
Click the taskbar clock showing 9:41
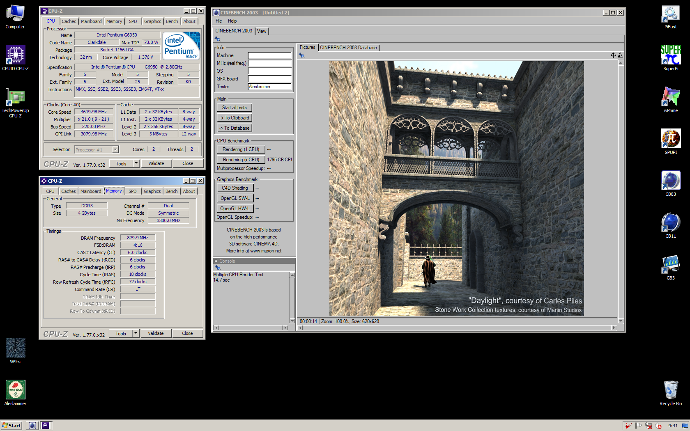[673, 426]
